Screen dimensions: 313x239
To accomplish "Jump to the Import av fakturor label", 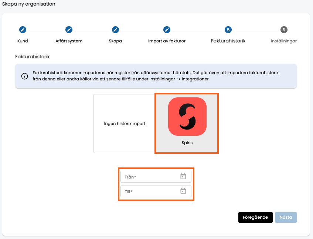I will coord(167,41).
